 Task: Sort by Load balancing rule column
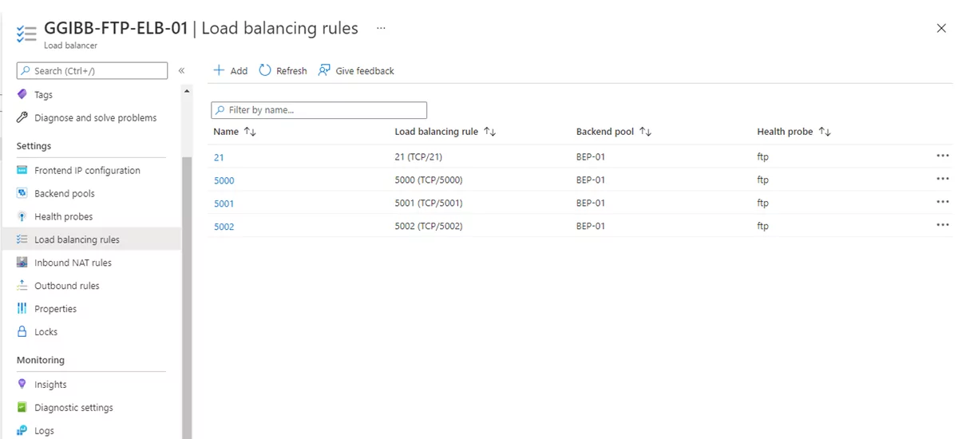[x=490, y=132]
